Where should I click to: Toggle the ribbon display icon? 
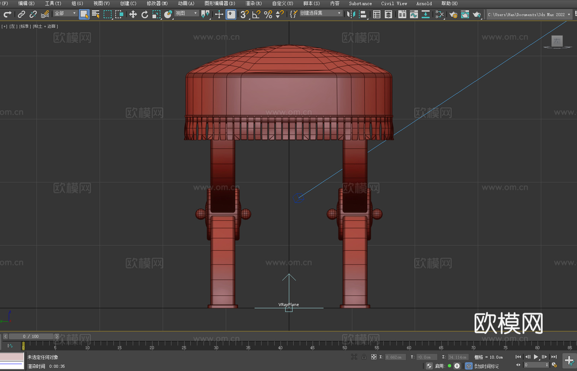[402, 14]
